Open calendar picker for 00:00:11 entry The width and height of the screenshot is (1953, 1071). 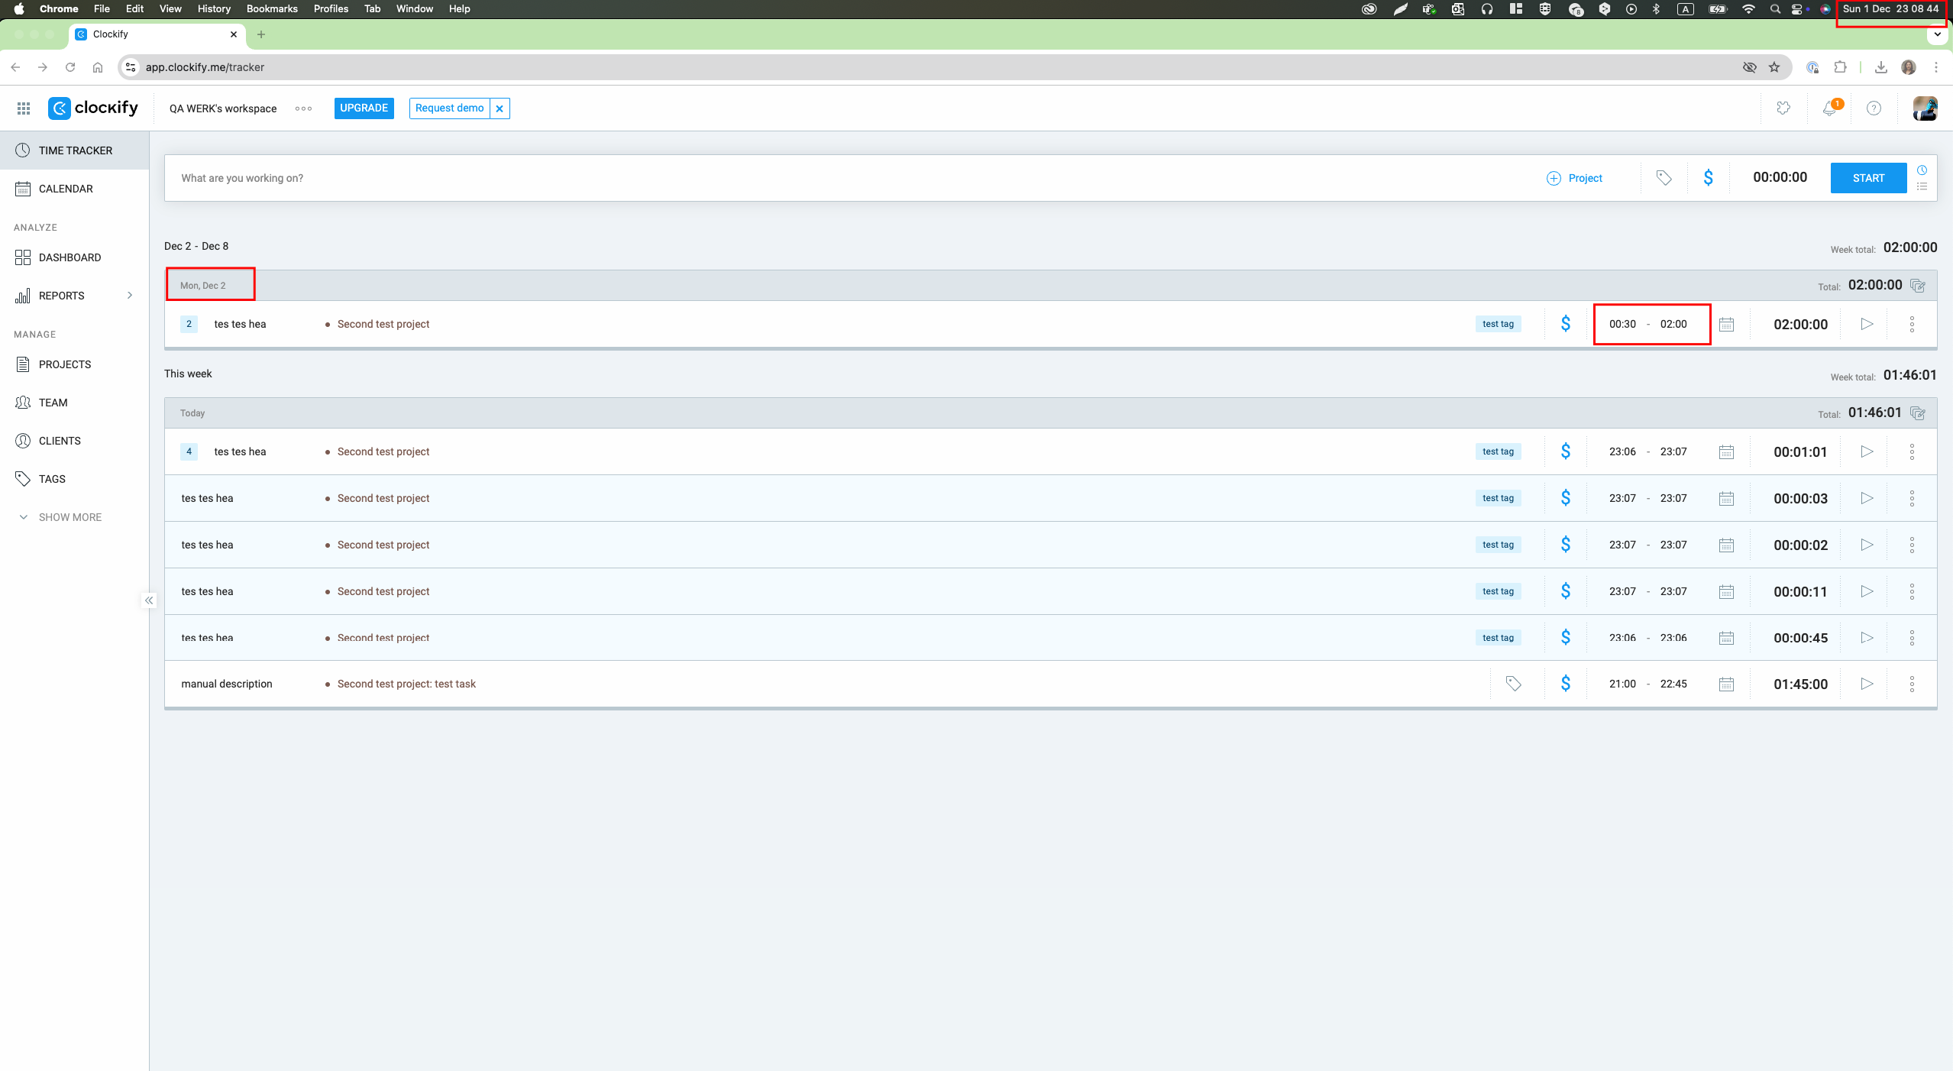point(1726,592)
